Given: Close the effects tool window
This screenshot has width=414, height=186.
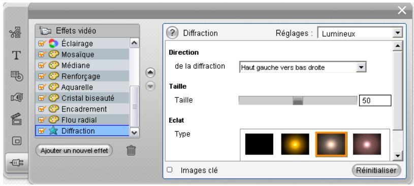Looking at the screenshot, I should click(x=402, y=11).
